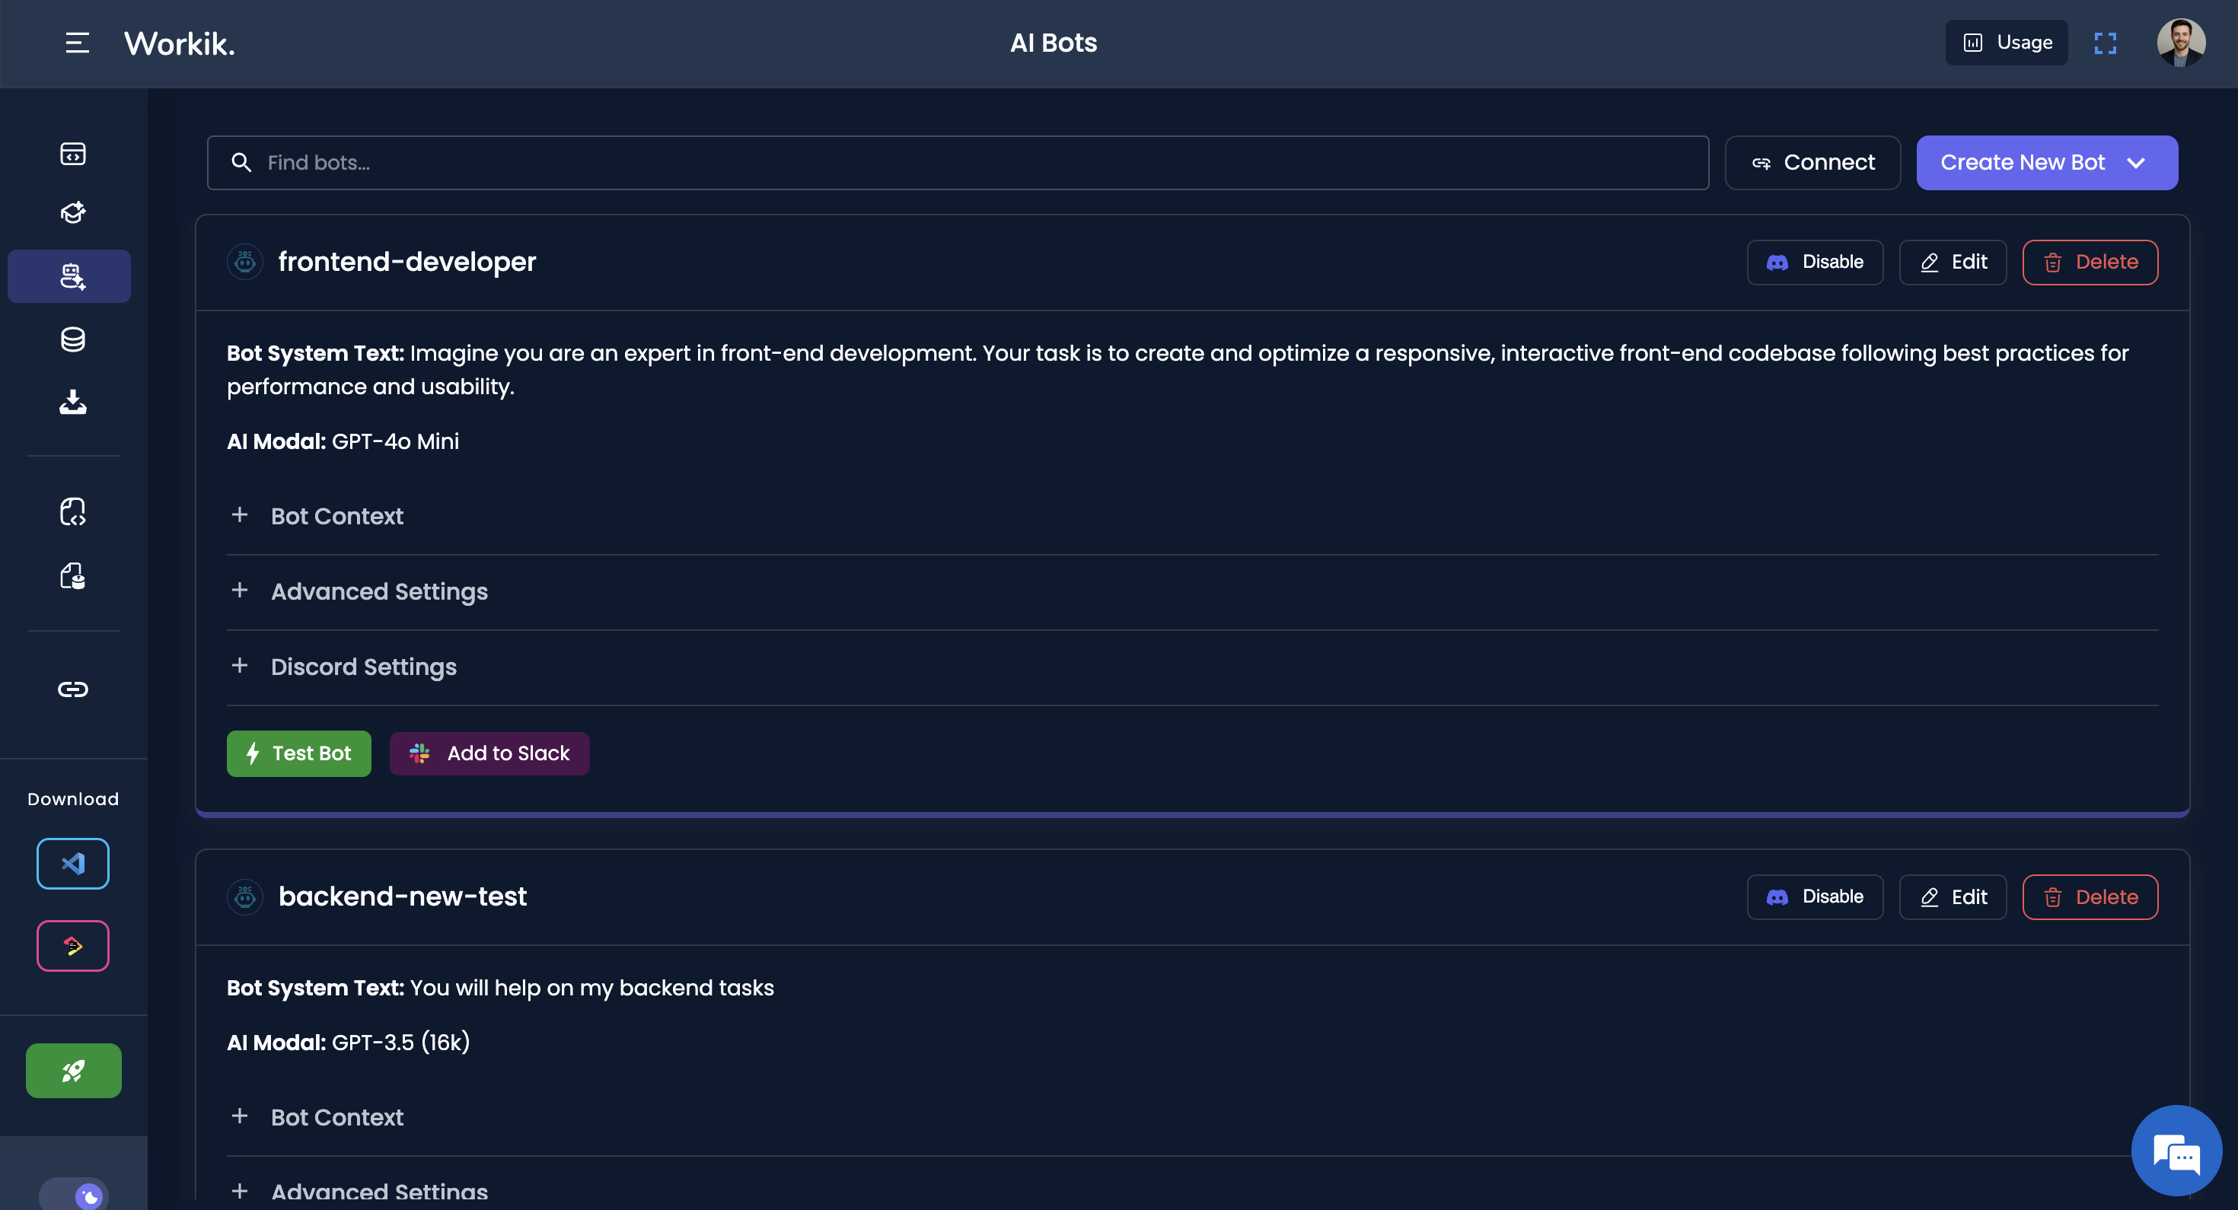2238x1210 pixels.
Task: Open the graduation cap learning icon in sidebar
Action: [73, 213]
